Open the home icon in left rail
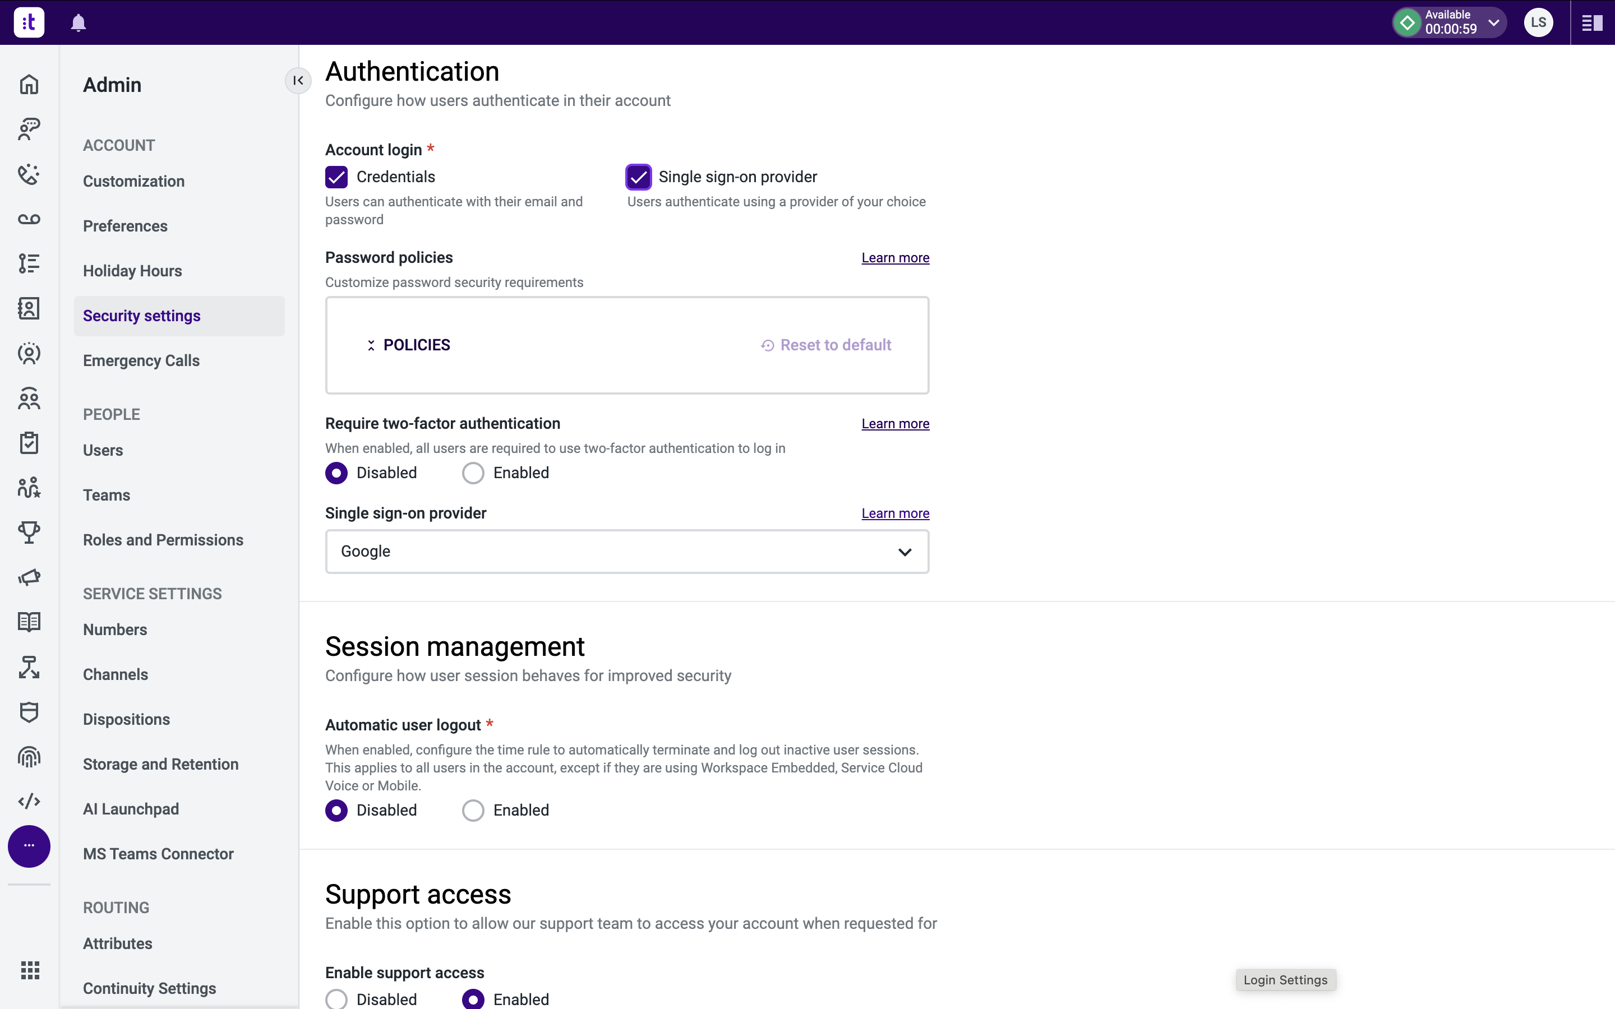The height and width of the screenshot is (1009, 1615). coord(29,85)
